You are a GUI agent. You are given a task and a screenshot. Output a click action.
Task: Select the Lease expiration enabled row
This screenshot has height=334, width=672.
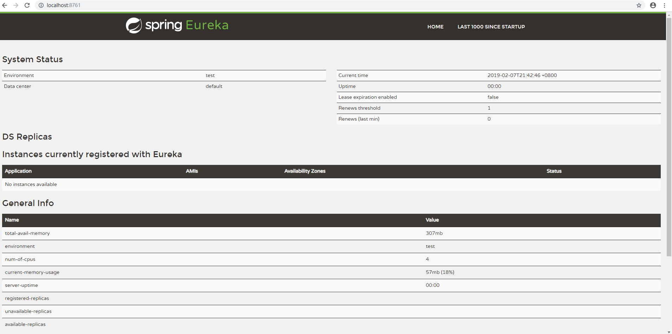click(x=367, y=97)
